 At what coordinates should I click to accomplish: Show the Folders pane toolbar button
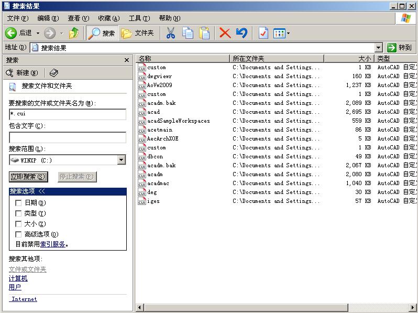138,33
